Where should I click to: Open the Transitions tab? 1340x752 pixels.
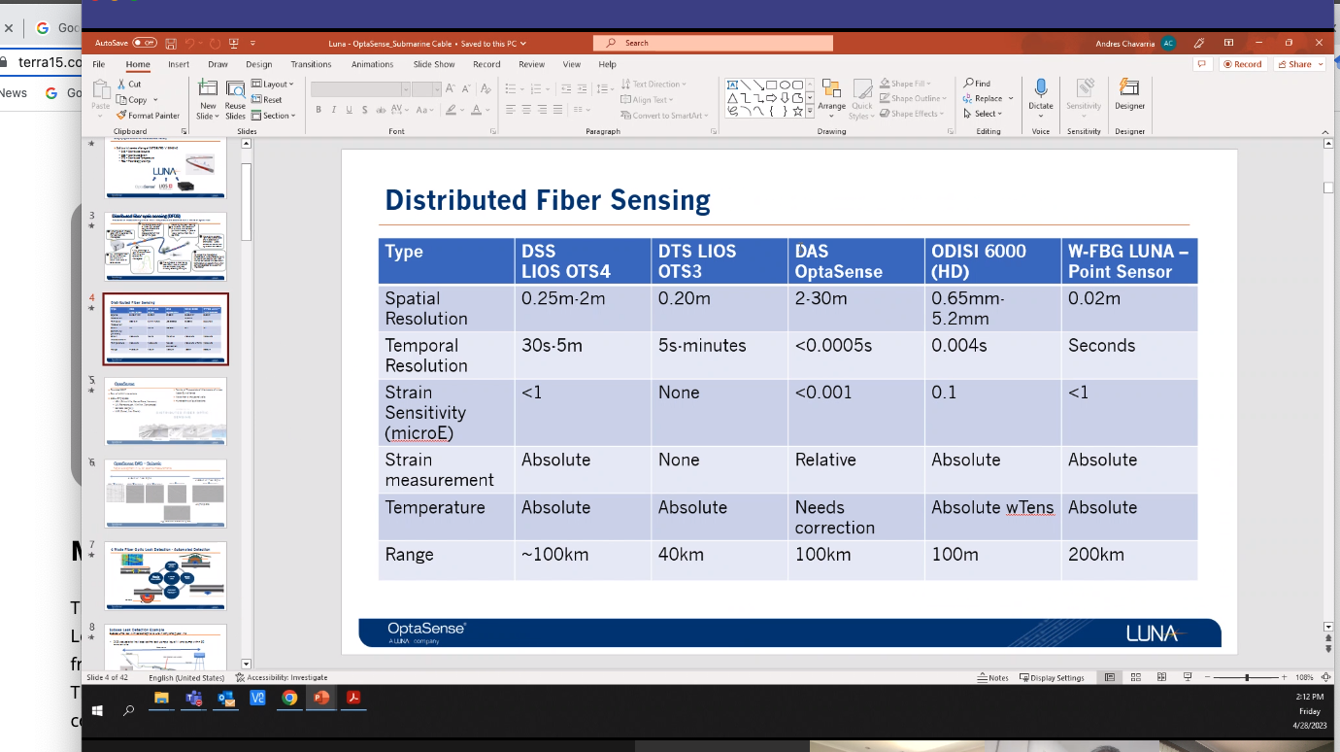coord(311,64)
